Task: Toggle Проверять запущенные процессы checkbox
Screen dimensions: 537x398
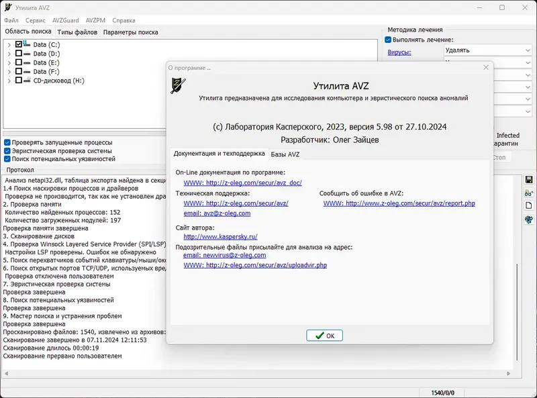Action: pyautogui.click(x=7, y=142)
